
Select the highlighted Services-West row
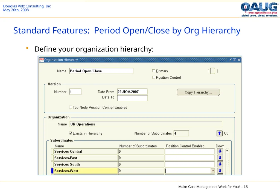pos(86,171)
